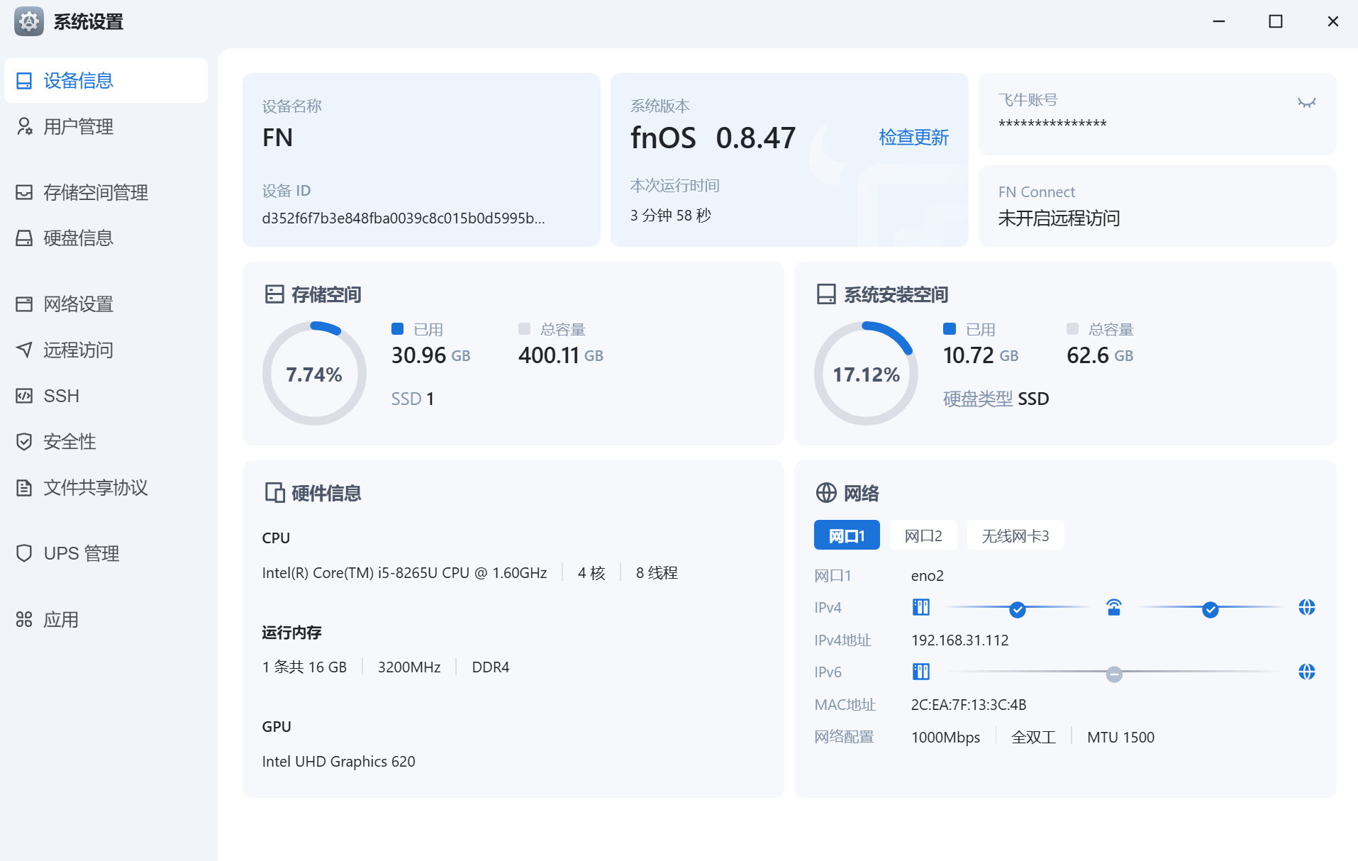The height and width of the screenshot is (861, 1358).
Task: Open 存储空间管理 settings
Action: pos(106,193)
